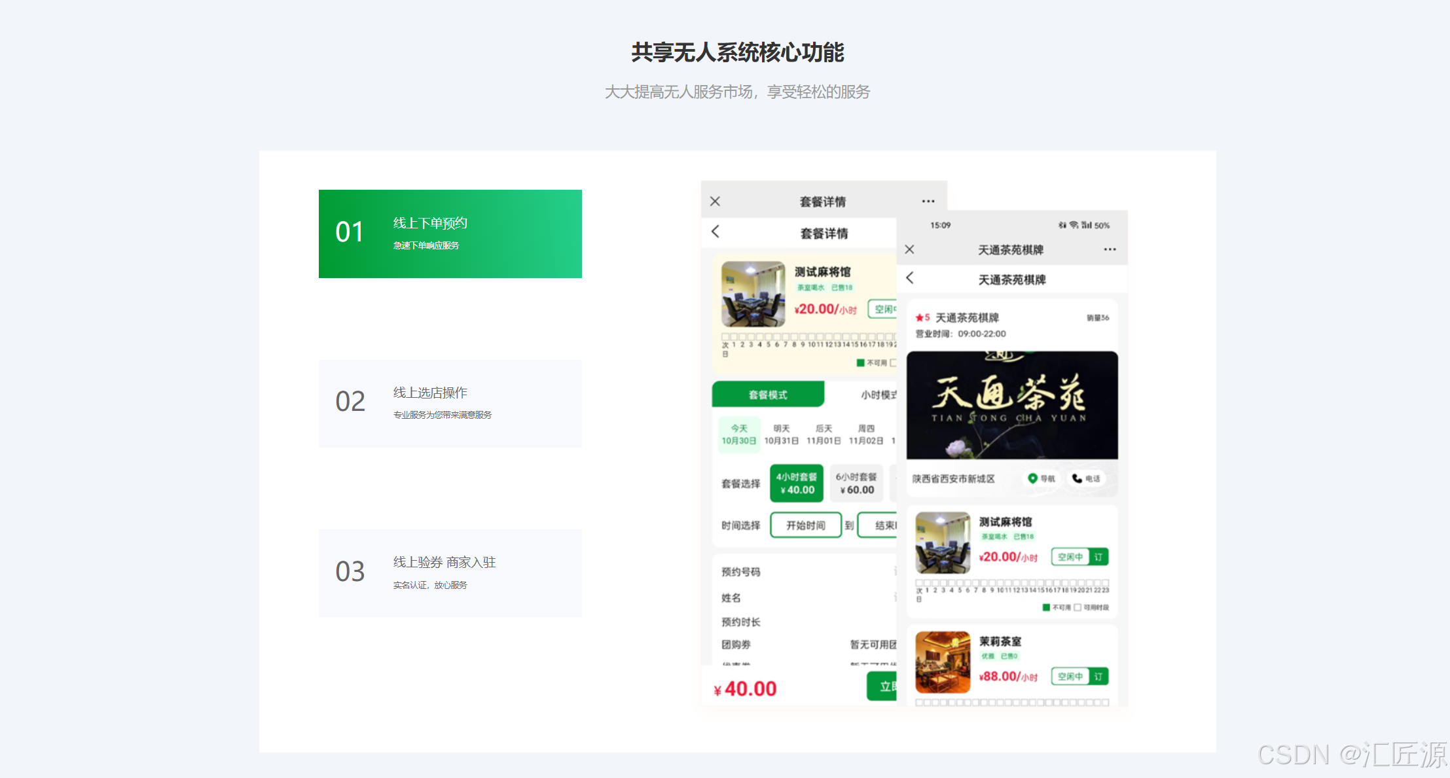The width and height of the screenshot is (1450, 778).
Task: Switch to the 套餐模式 tab
Action: tap(768, 395)
